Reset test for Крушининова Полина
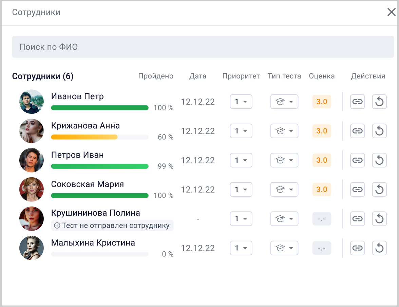 379,219
